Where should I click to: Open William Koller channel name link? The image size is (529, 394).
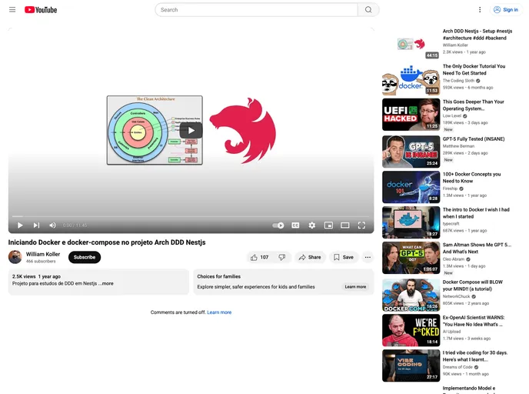coord(43,254)
